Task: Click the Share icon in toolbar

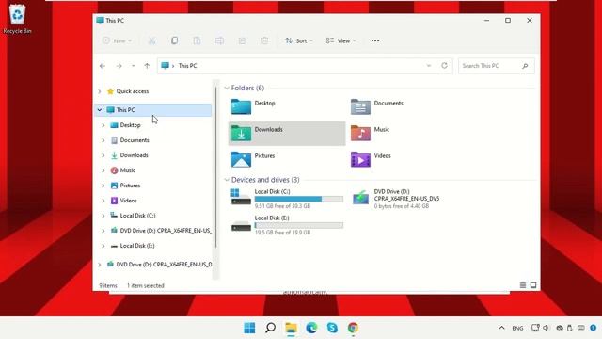Action: [x=242, y=40]
